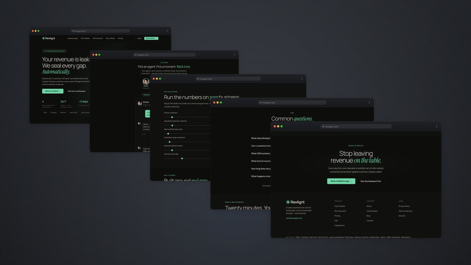The image size is (471, 265).
Task: Click the Run the Numbers First button
Action: click(371, 181)
